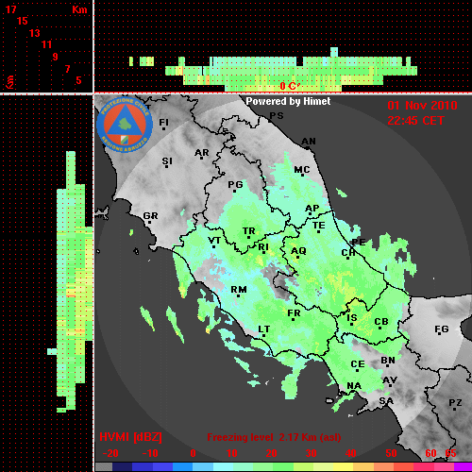Click the '13' height label in the corner panel
The height and width of the screenshot is (472, 472).
point(35,33)
